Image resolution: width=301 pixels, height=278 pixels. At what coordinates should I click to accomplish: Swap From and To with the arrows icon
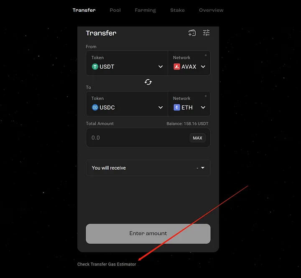(x=148, y=82)
